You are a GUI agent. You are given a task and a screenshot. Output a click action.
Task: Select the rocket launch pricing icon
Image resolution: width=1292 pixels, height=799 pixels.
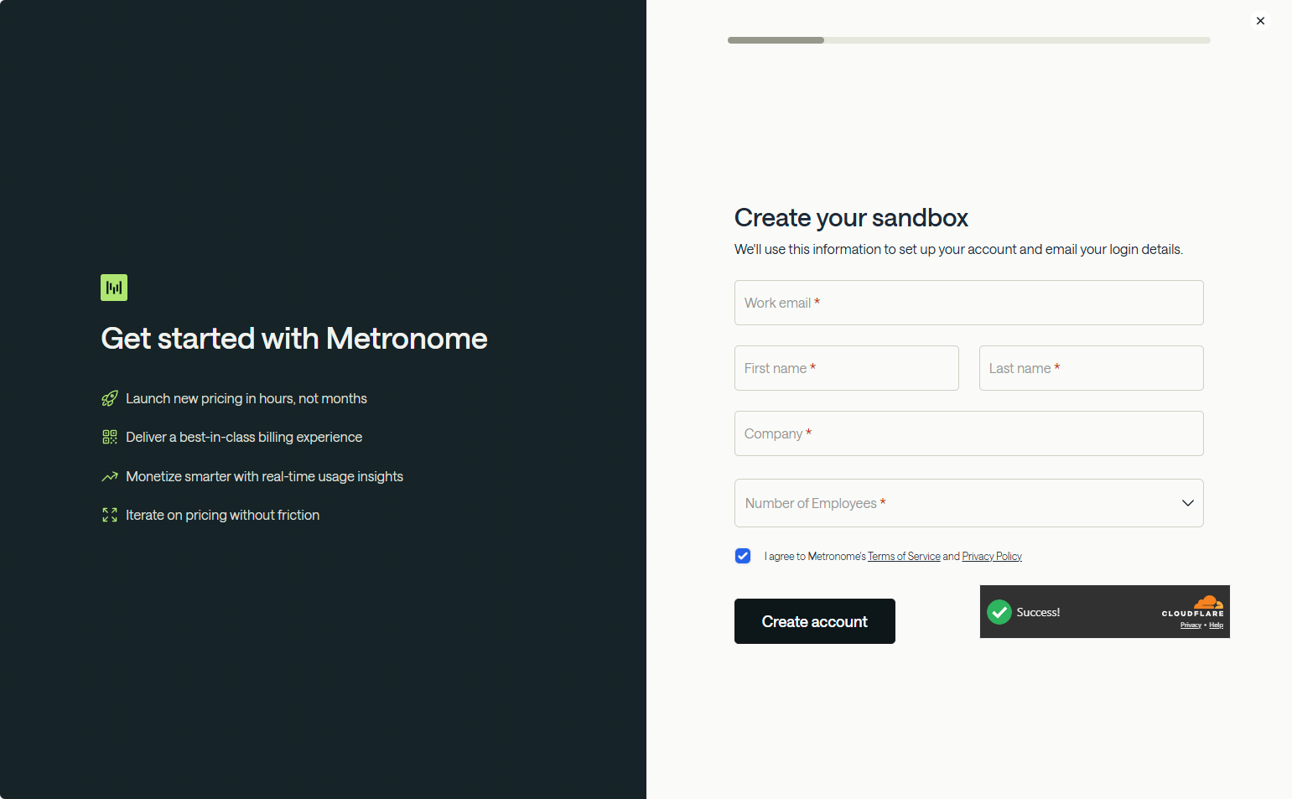109,398
